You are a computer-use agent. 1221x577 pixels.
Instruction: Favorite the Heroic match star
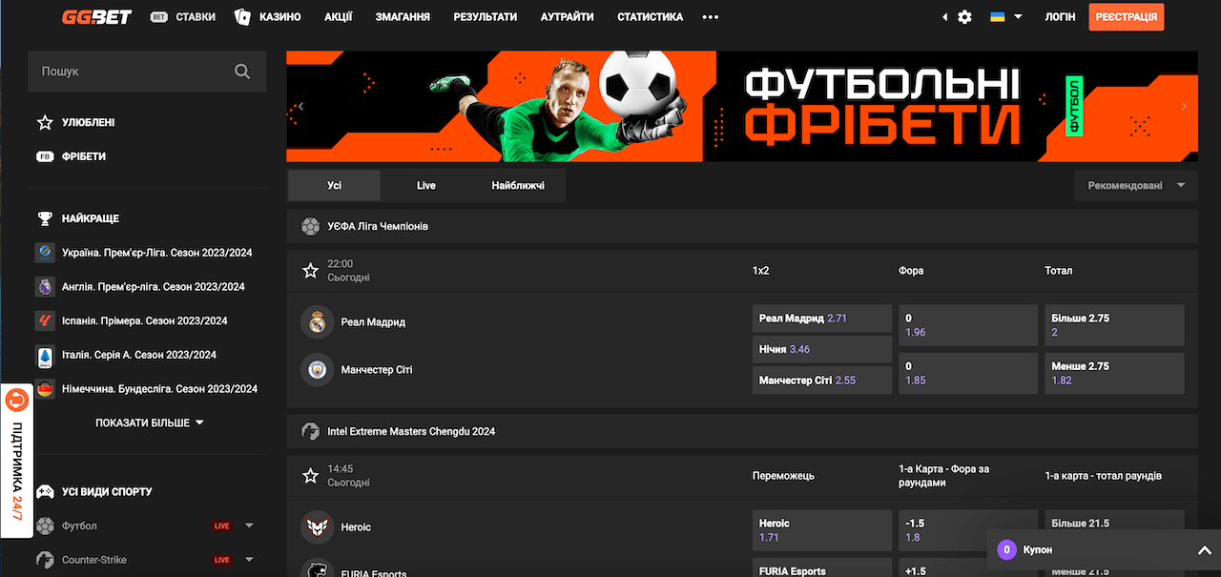click(x=310, y=475)
